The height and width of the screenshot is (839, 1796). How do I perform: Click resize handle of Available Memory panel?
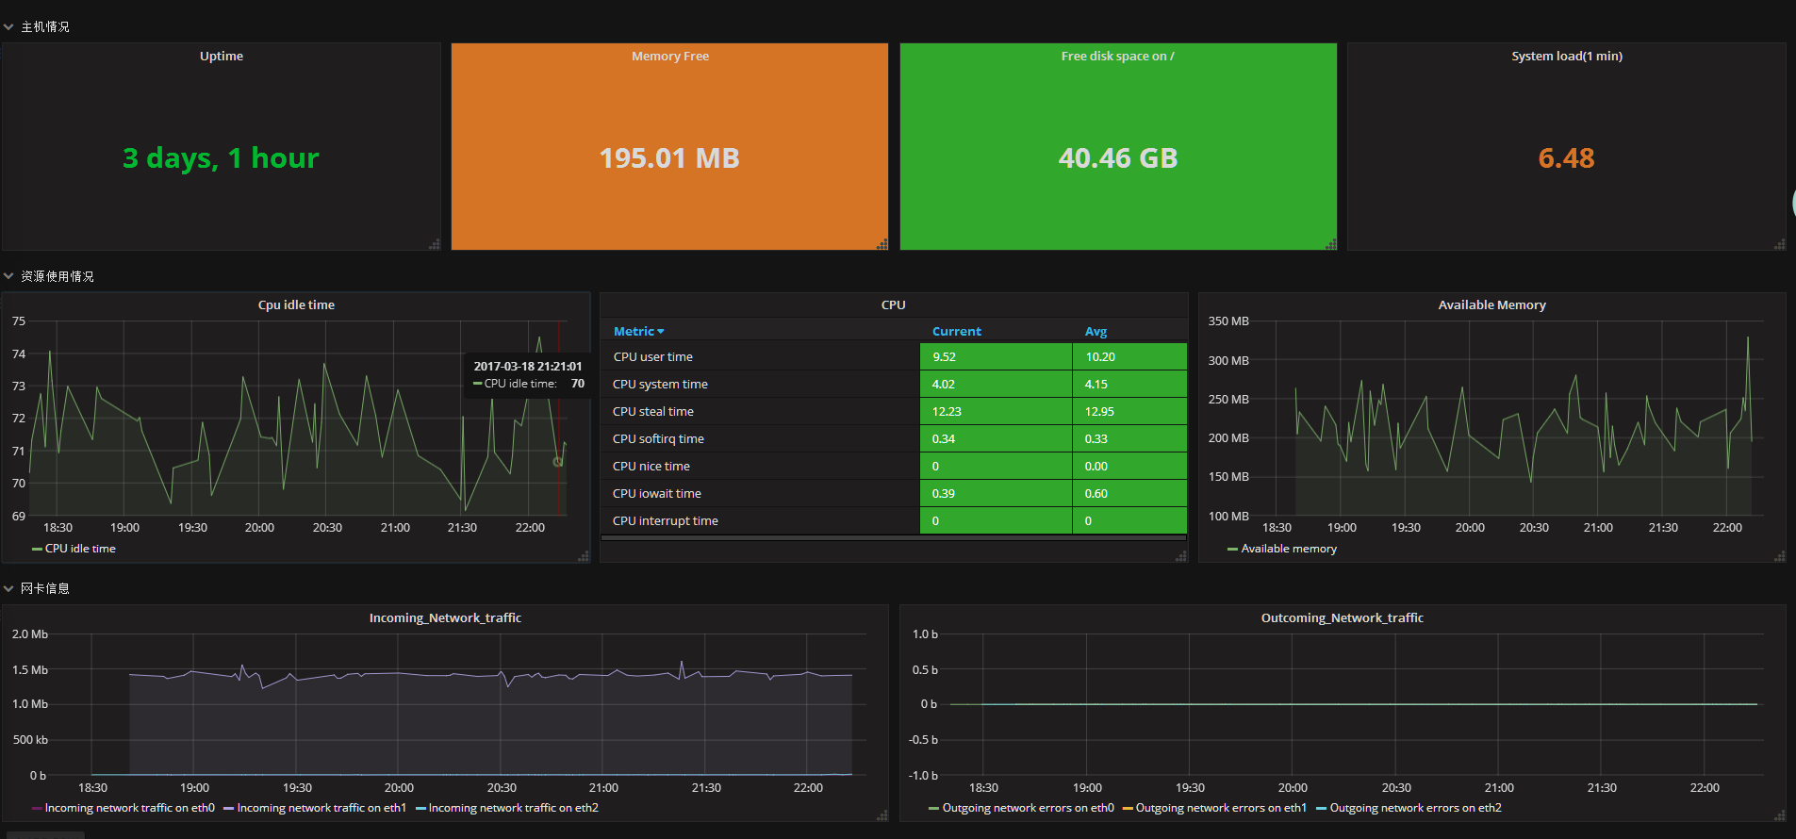tap(1779, 556)
